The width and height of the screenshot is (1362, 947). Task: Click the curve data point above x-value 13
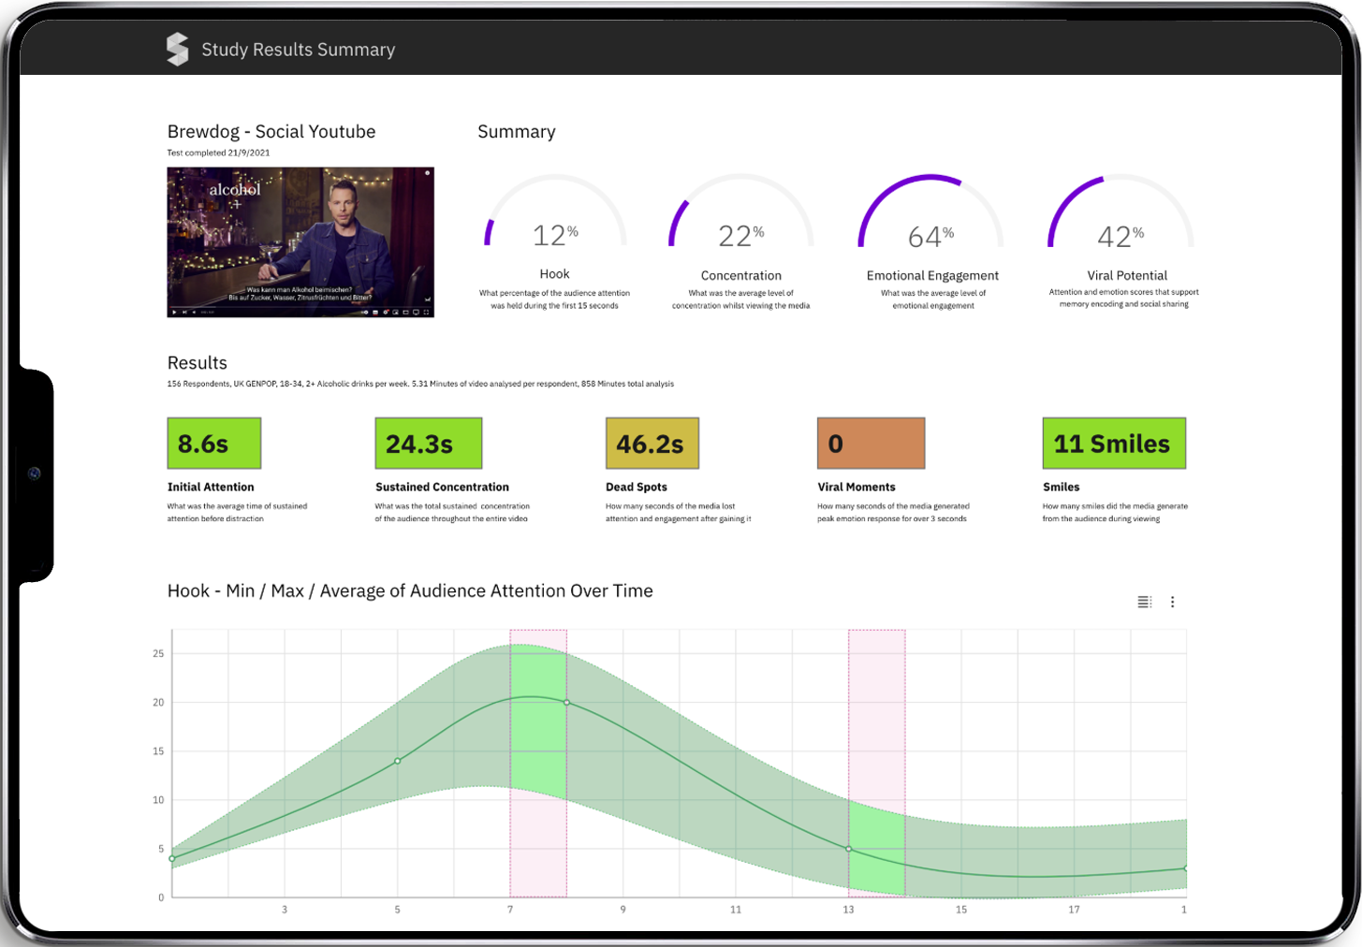(849, 849)
